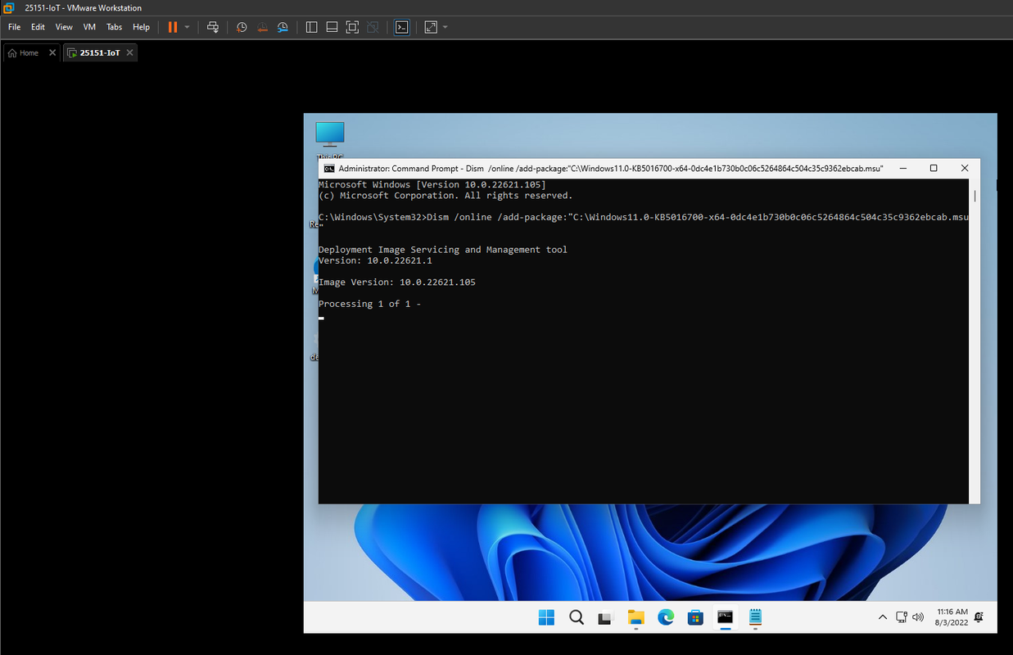1013x655 pixels.
Task: Open the Windows Start menu
Action: tap(546, 617)
